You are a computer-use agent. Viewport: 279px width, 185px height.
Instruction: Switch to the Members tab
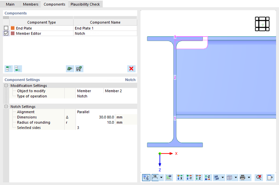point(30,4)
